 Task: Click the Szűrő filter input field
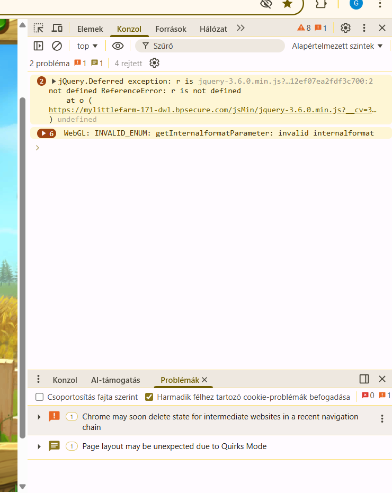pos(212,46)
